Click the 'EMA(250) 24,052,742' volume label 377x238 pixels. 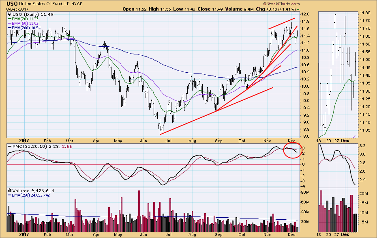pyautogui.click(x=30, y=195)
